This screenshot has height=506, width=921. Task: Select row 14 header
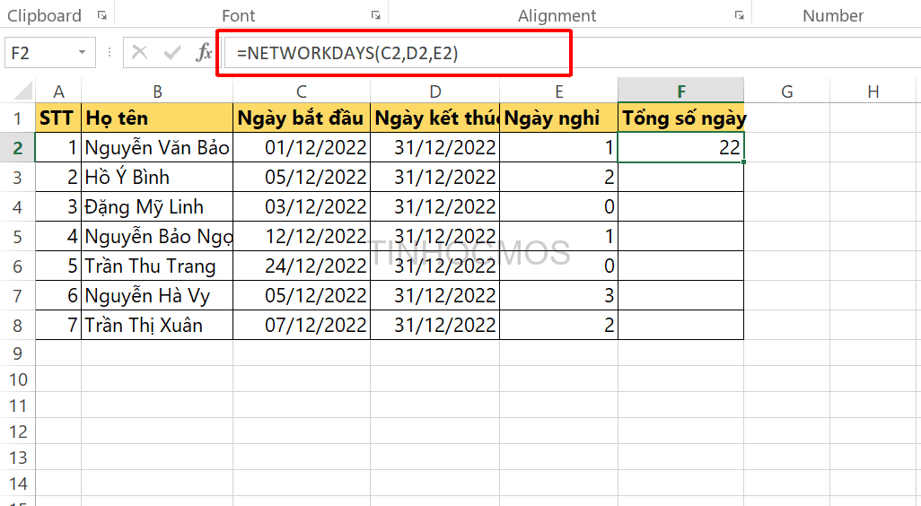[x=18, y=483]
